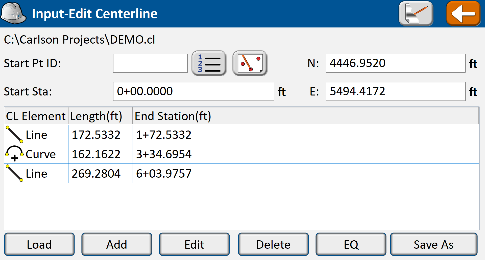Click the Input-Edit Centerline title
This screenshot has height=260, width=485.
point(95,14)
